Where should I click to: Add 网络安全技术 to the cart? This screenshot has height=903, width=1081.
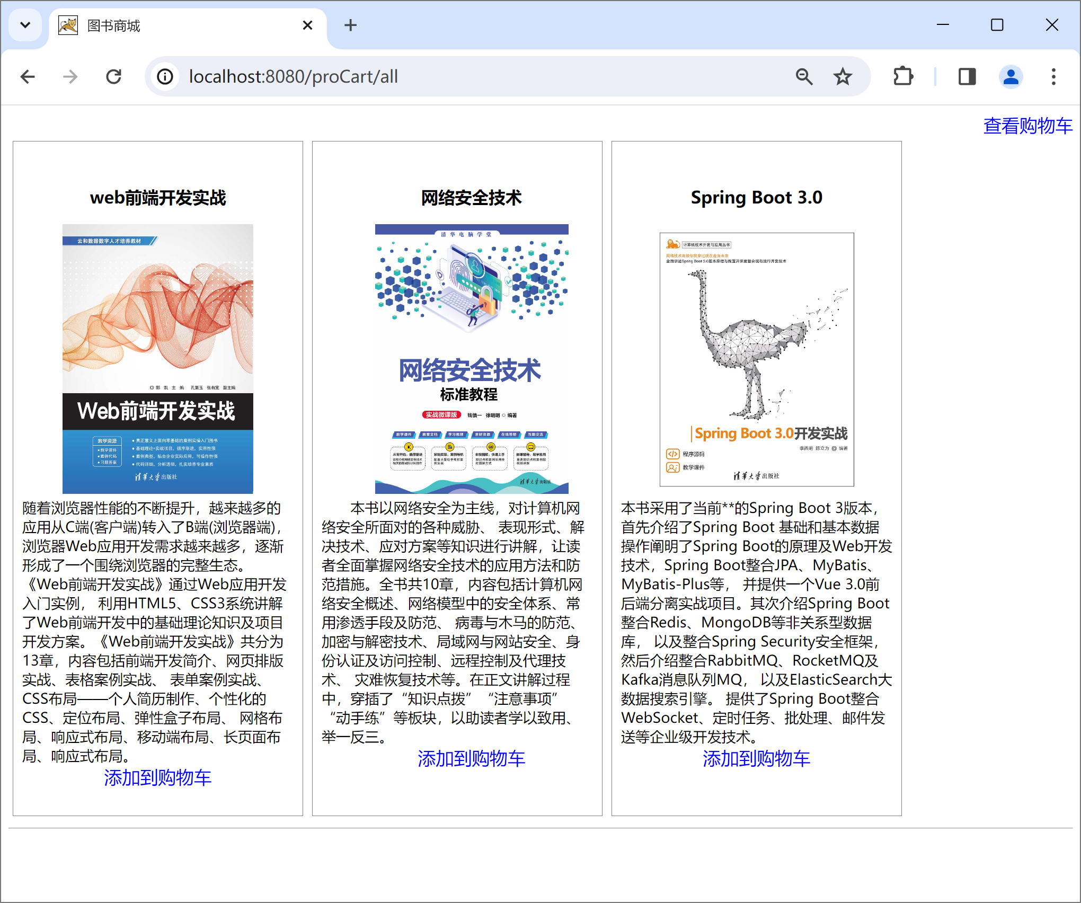pos(471,758)
